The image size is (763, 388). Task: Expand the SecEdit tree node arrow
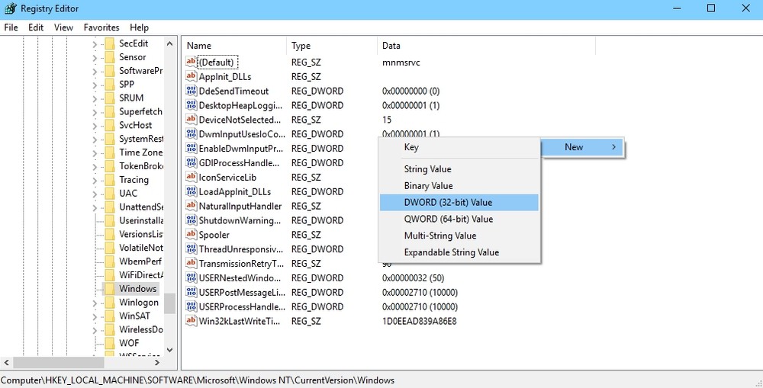pos(95,43)
